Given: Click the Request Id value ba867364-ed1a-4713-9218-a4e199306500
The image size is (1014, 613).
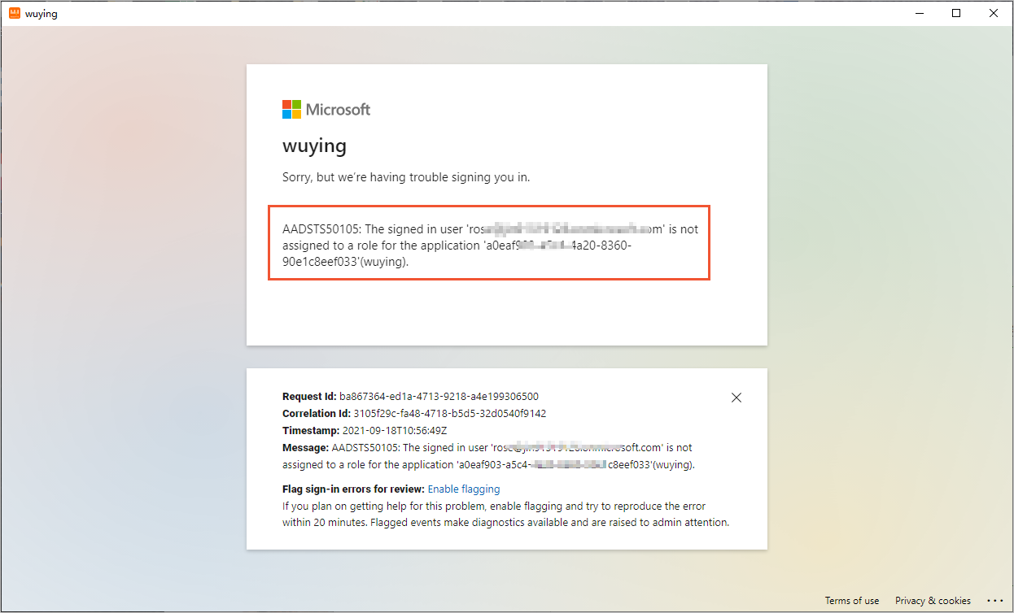Looking at the screenshot, I should pyautogui.click(x=439, y=397).
